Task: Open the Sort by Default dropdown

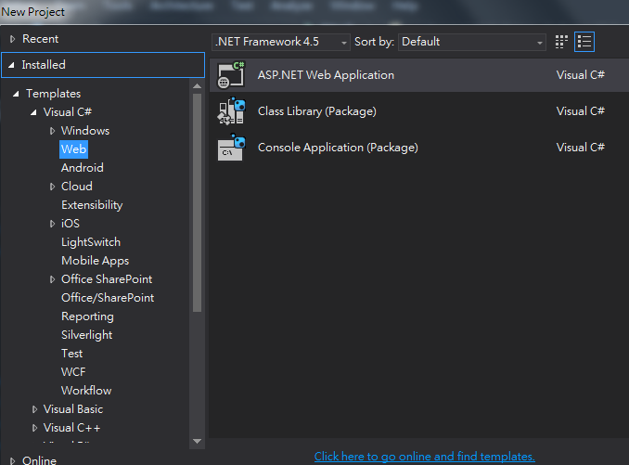Action: coord(471,42)
